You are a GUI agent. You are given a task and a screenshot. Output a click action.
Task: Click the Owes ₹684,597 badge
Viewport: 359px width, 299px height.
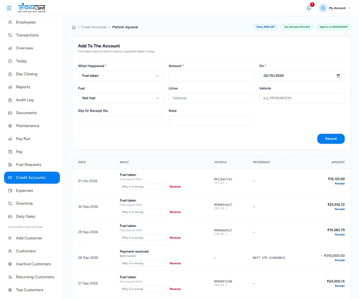coord(266,27)
